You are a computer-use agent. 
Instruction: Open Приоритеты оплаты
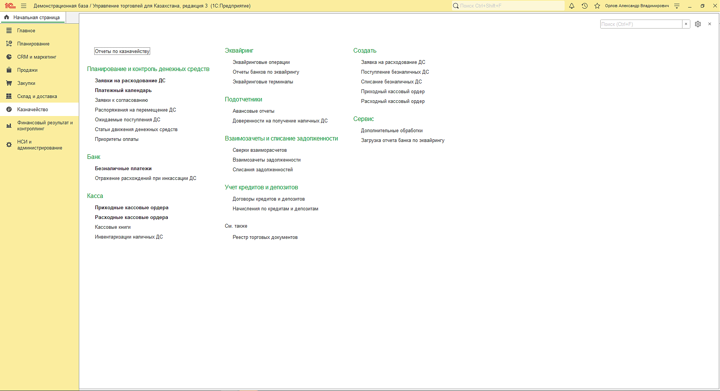point(116,139)
